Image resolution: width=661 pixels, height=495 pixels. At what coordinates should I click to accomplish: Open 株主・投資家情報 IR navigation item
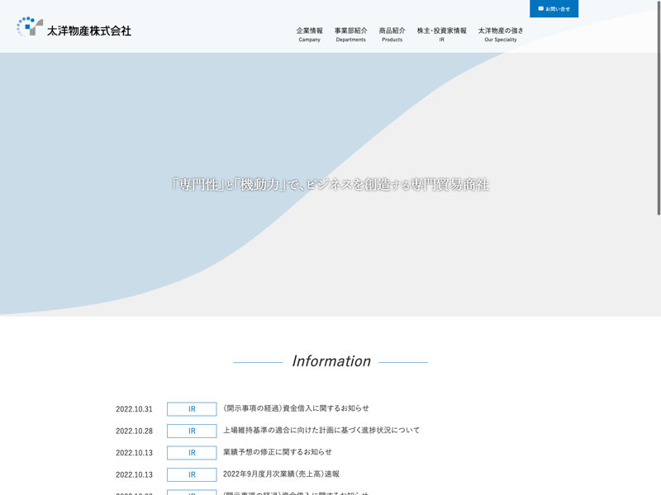[x=441, y=34]
